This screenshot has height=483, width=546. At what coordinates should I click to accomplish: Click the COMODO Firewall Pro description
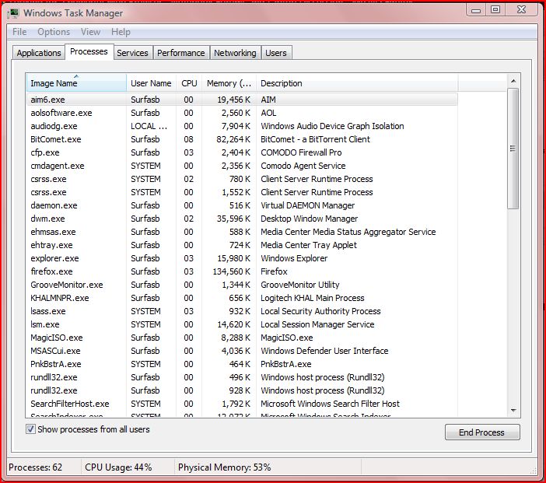coord(301,152)
